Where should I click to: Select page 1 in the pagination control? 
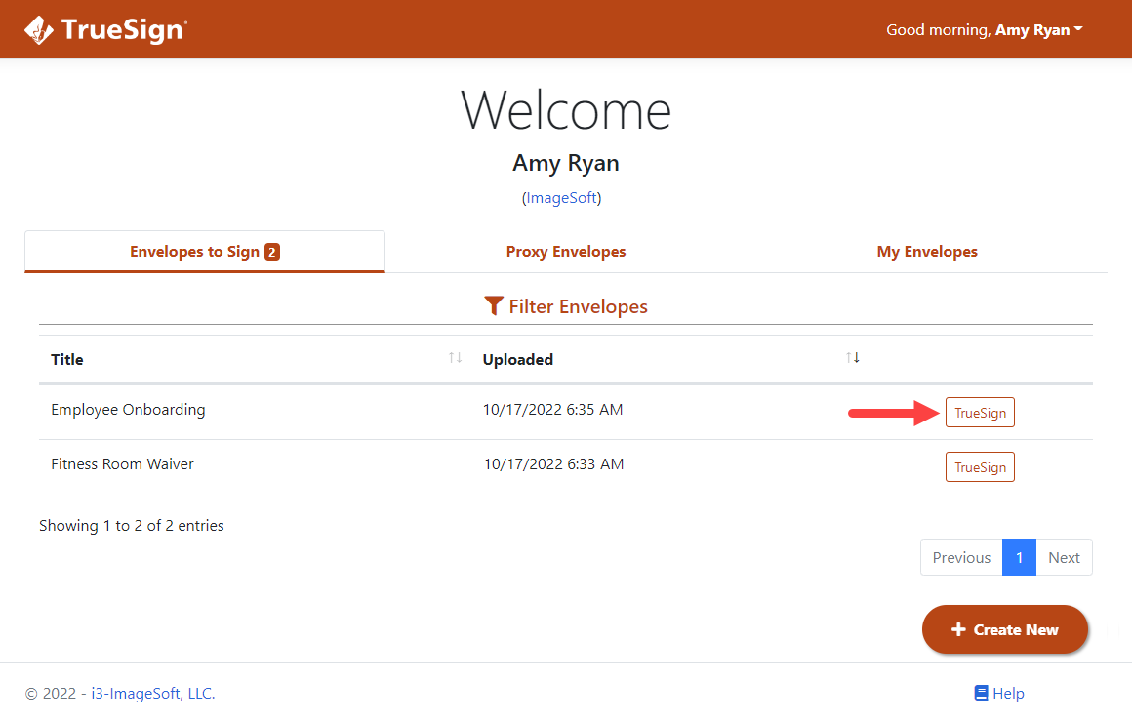point(1019,556)
